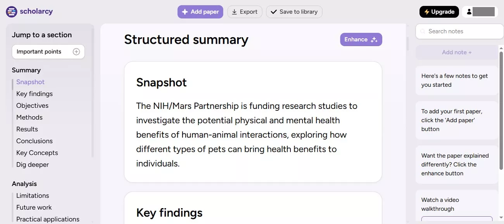Click the account profile icon

click(x=468, y=12)
